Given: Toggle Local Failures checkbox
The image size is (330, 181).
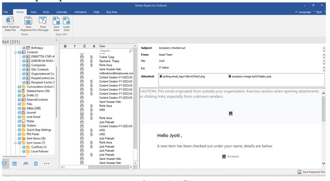Looking at the screenshot, I should pos(24,151).
